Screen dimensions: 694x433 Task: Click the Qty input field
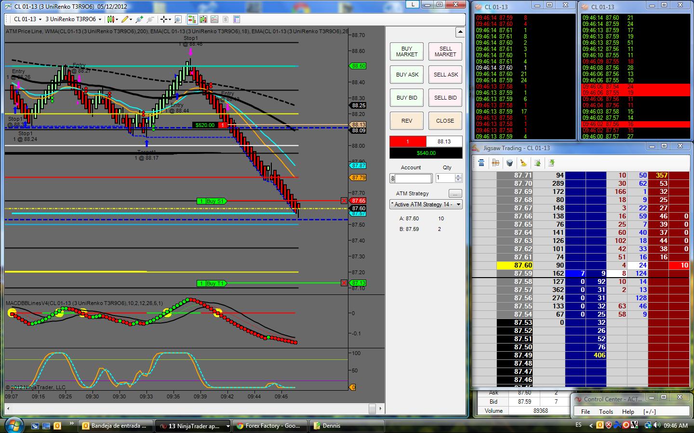445,178
